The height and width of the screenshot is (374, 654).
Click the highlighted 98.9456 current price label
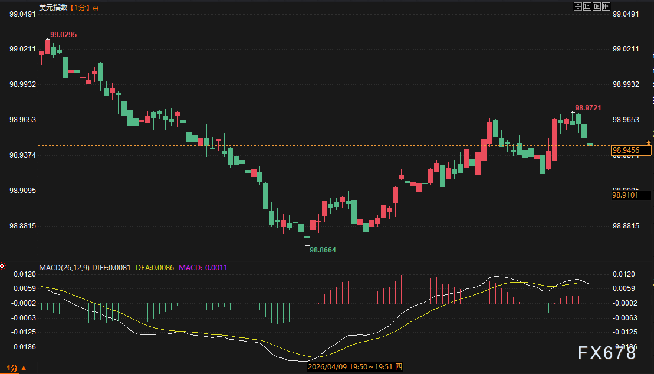[630, 150]
